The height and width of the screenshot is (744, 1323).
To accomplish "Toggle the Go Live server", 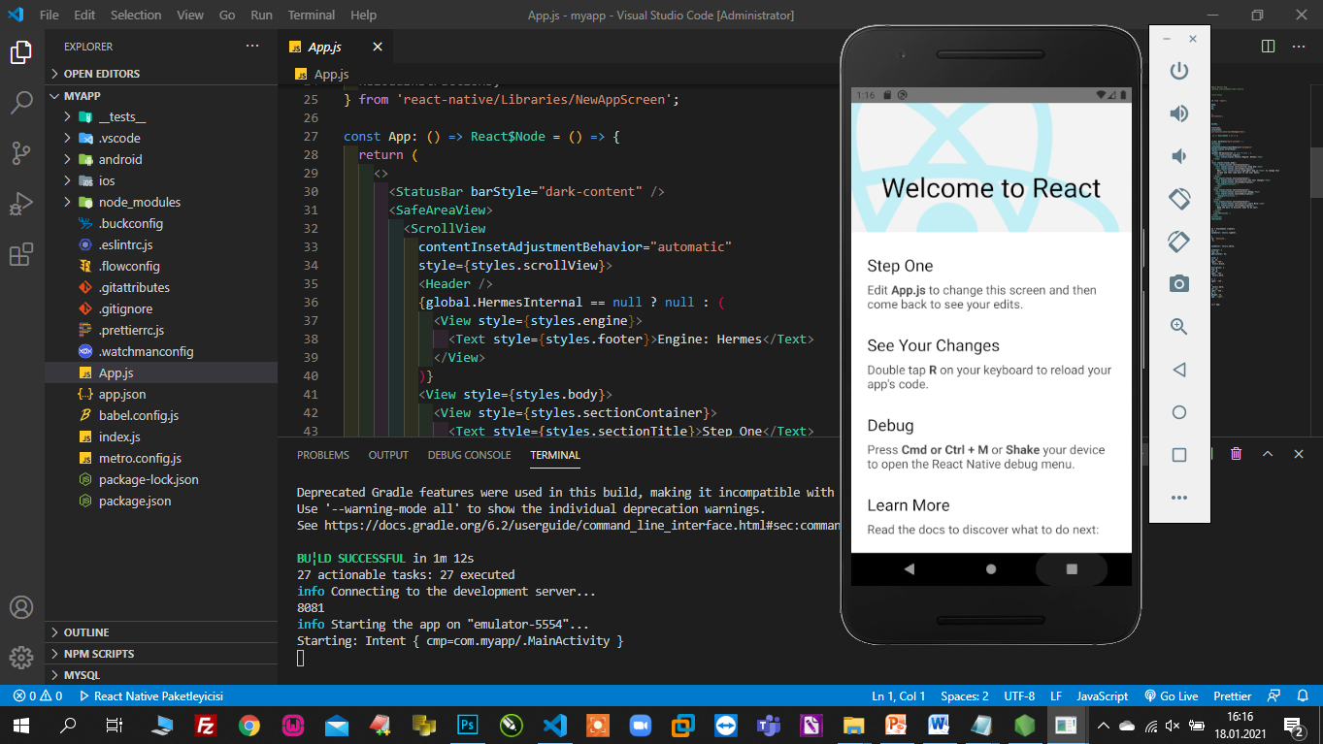I will (x=1171, y=696).
